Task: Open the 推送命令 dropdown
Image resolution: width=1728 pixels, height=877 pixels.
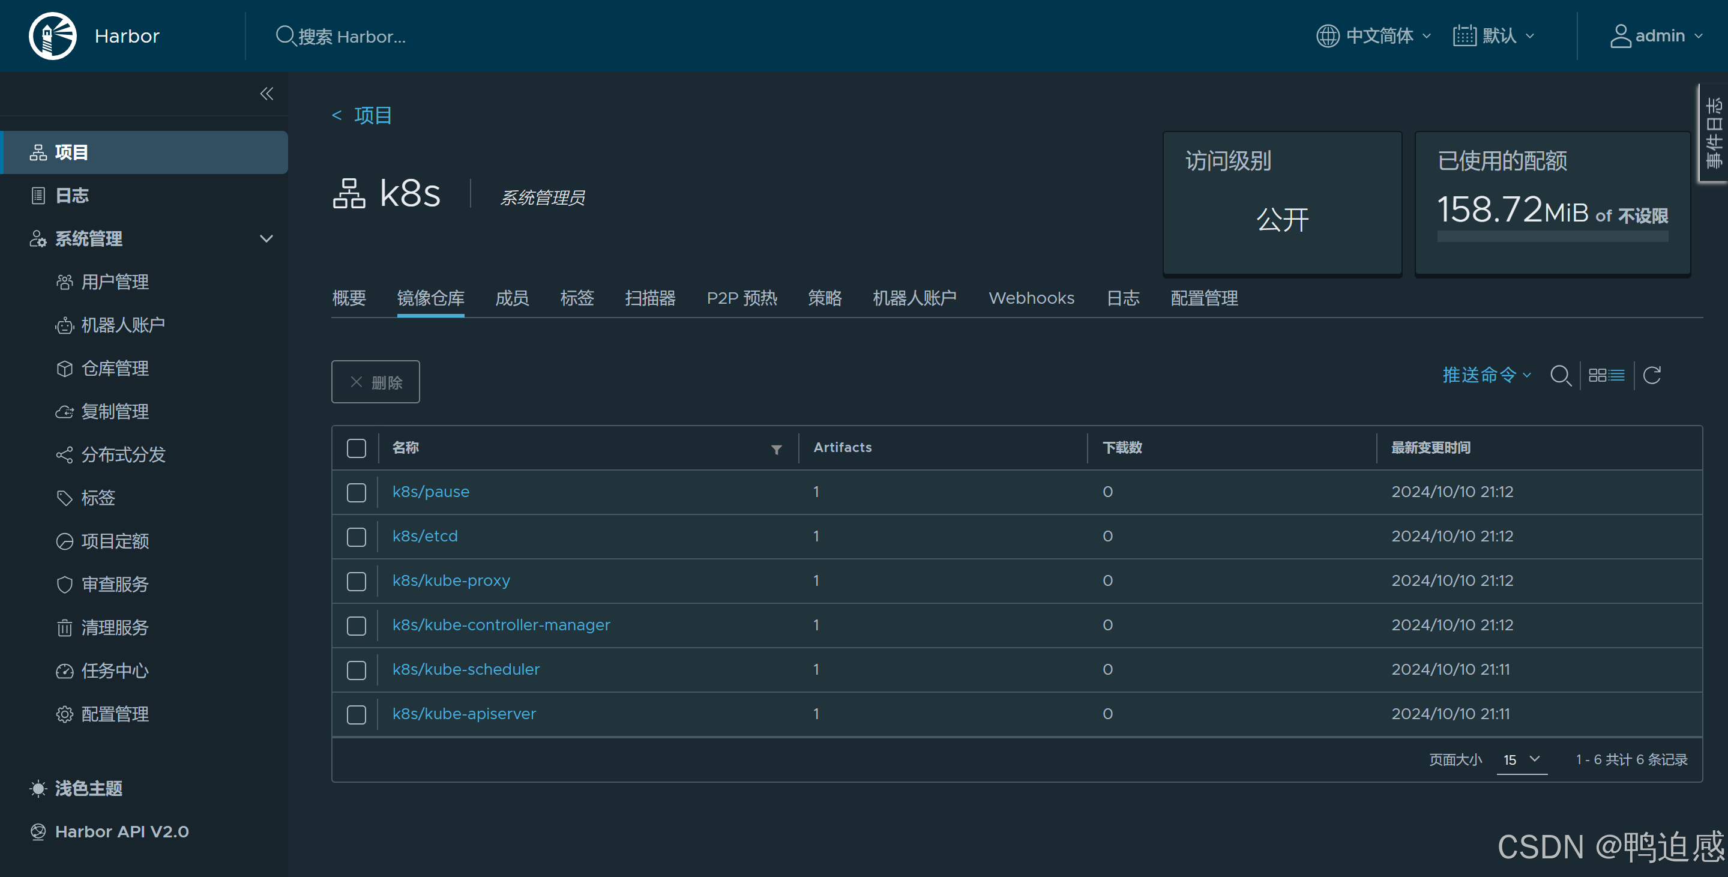Action: coord(1487,375)
